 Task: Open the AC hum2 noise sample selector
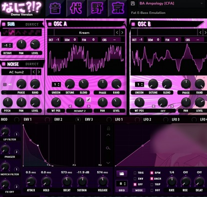coord(16,72)
